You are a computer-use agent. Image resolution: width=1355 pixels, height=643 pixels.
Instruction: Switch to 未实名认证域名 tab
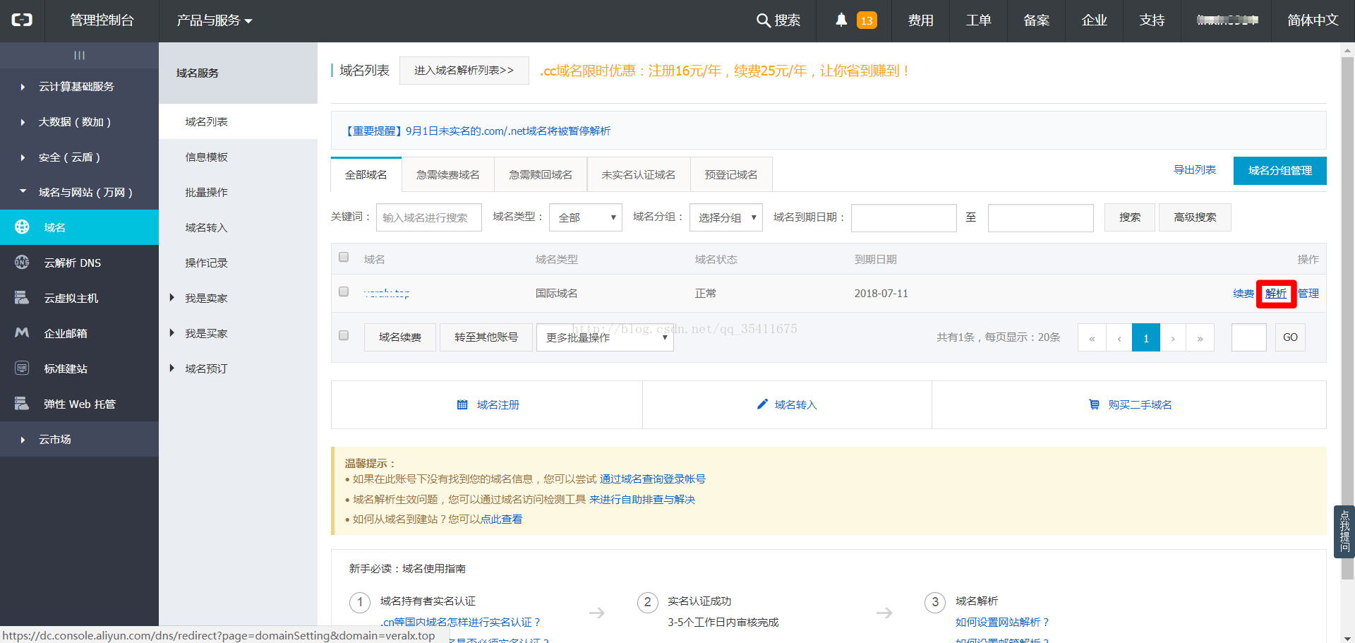click(x=638, y=174)
